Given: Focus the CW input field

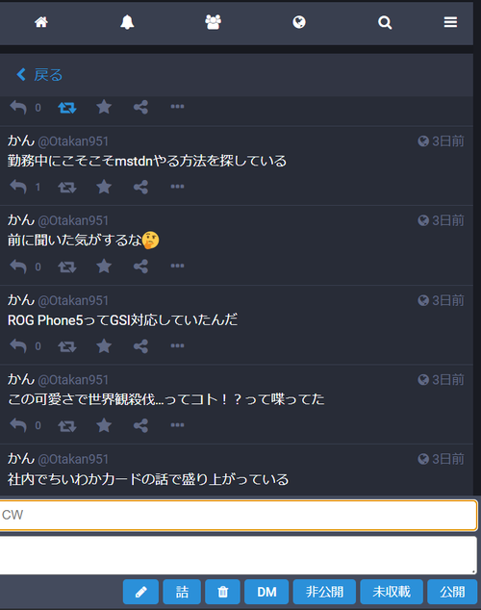Looking at the screenshot, I should (239, 515).
